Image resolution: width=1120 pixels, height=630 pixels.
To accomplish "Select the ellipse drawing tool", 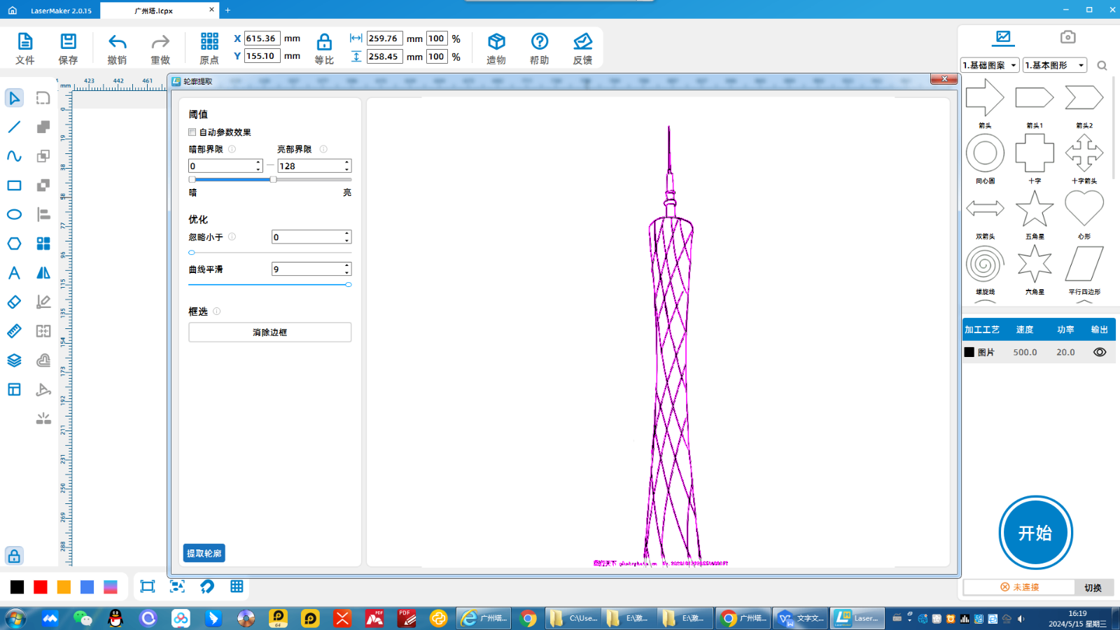I will tap(14, 214).
